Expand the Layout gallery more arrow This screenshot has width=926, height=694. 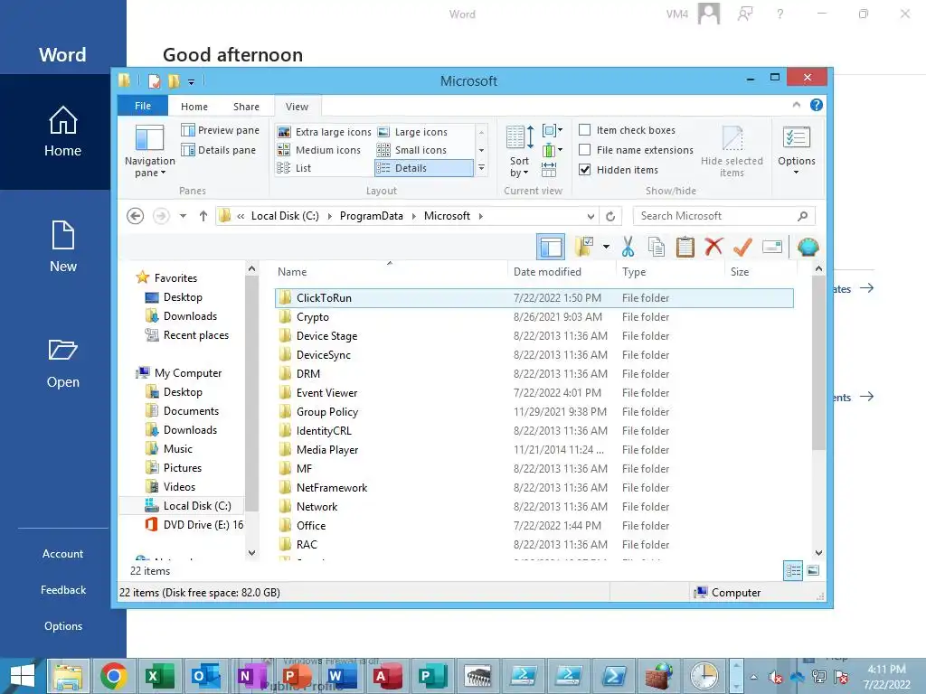(x=481, y=168)
